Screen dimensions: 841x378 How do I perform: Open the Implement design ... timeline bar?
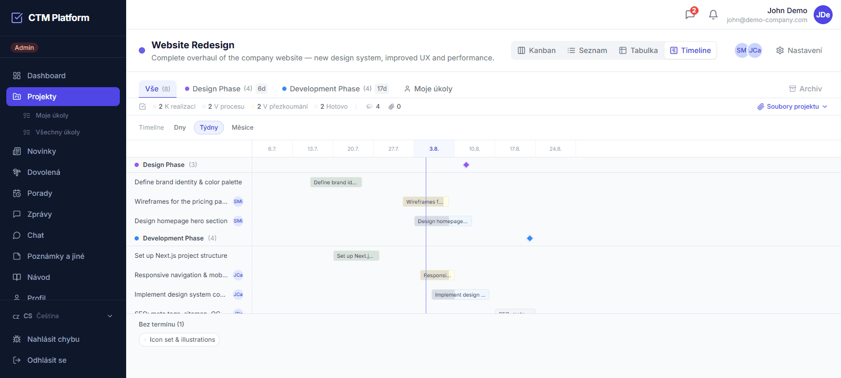click(x=460, y=295)
